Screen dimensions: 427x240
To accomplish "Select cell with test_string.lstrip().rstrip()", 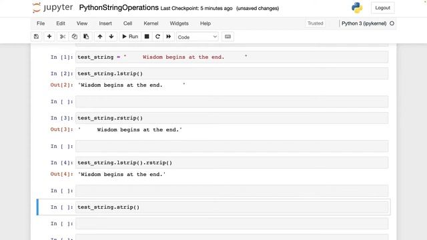I will (232, 163).
